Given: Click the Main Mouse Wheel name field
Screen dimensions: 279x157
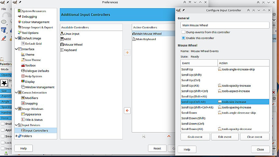Looking at the screenshot, I should [x=225, y=25].
